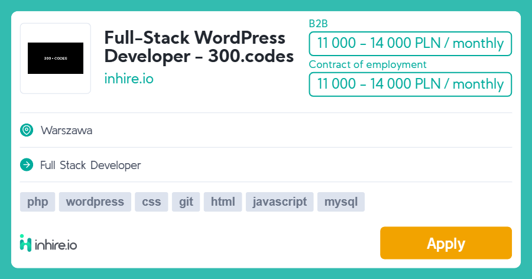Open the 300.codes company logo thumbnail
The image size is (532, 279).
pyautogui.click(x=56, y=59)
